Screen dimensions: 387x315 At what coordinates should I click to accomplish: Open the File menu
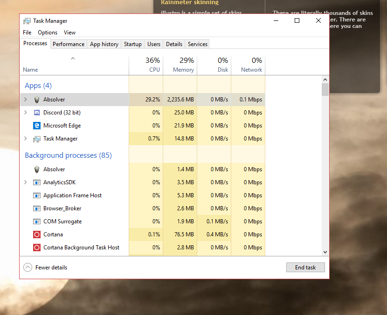(x=27, y=33)
